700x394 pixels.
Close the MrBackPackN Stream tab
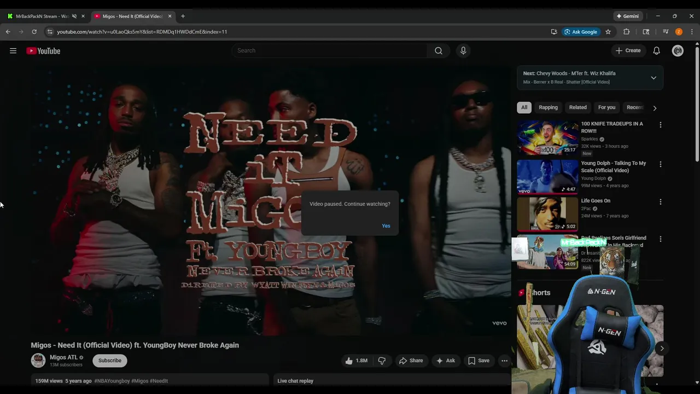click(83, 16)
